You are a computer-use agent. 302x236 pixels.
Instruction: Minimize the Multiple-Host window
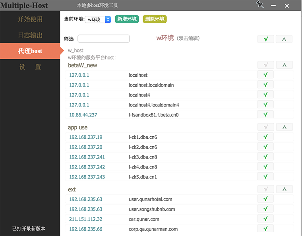tap(273, 6)
